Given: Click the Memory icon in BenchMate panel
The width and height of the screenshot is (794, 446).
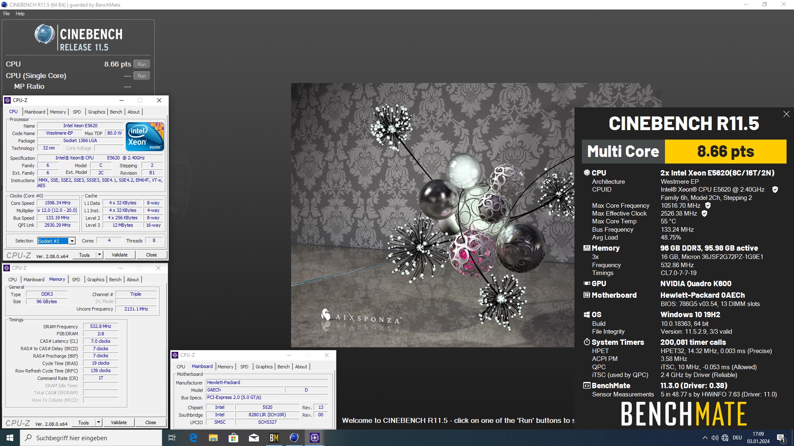Looking at the screenshot, I should click(x=586, y=248).
